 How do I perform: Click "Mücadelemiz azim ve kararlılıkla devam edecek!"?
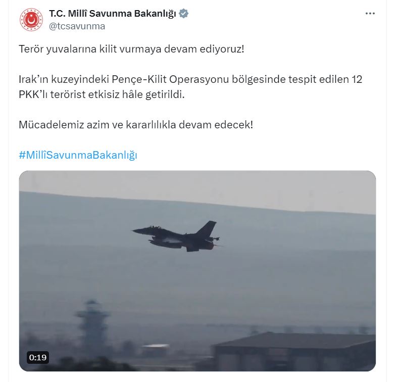[x=136, y=125]
